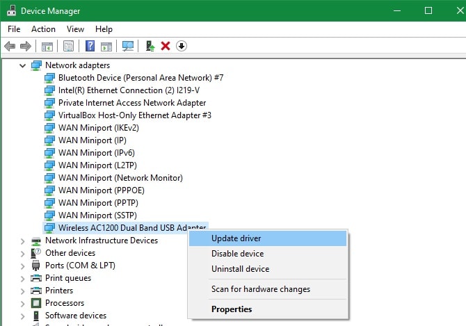
Task: Click Update device driver toolbar icon
Action: (150, 46)
